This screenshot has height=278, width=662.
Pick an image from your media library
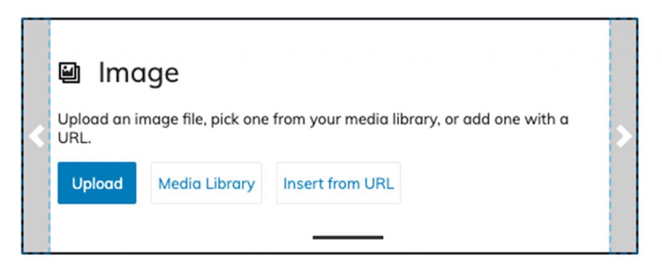tap(206, 183)
